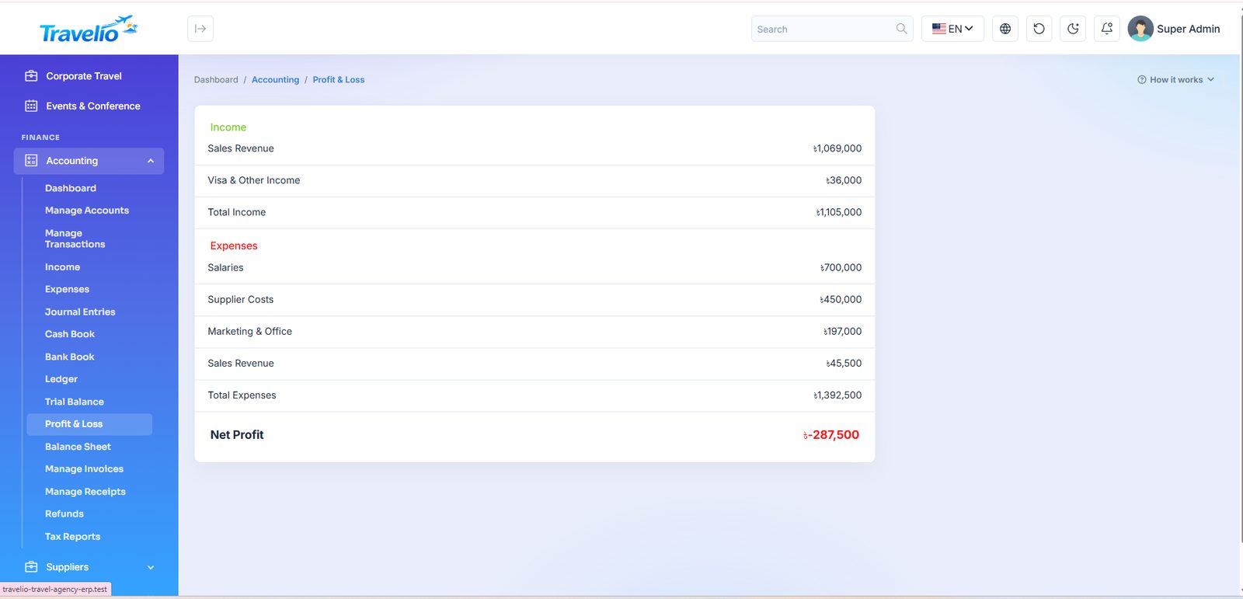Click the search magnifier icon

pos(901,29)
